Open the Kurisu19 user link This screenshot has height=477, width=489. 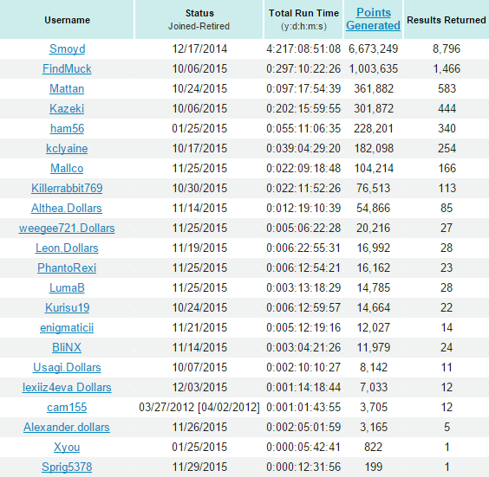point(67,308)
